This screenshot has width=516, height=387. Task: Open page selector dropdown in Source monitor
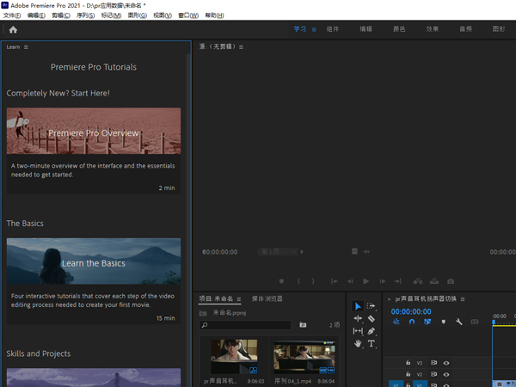(278, 252)
